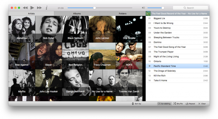Screen dimensions: 218x119
Task: Switch to the Albums tab
Action: [x=77, y=13]
